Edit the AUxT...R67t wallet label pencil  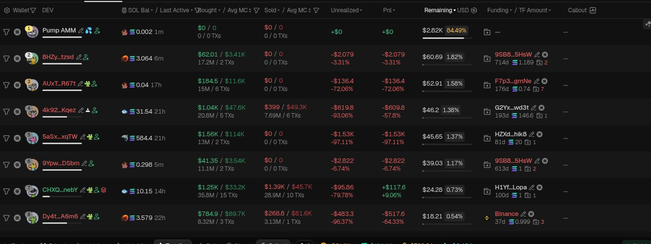(x=81, y=84)
